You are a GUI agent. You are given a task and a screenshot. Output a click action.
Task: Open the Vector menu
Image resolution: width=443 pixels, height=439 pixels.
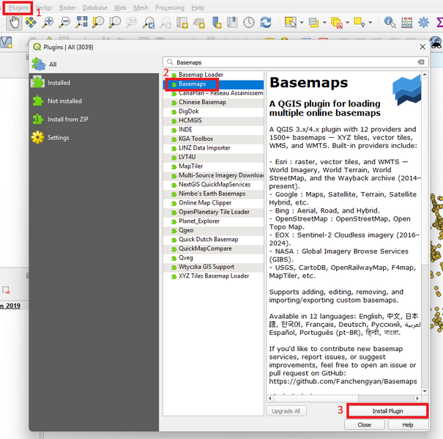pos(44,7)
